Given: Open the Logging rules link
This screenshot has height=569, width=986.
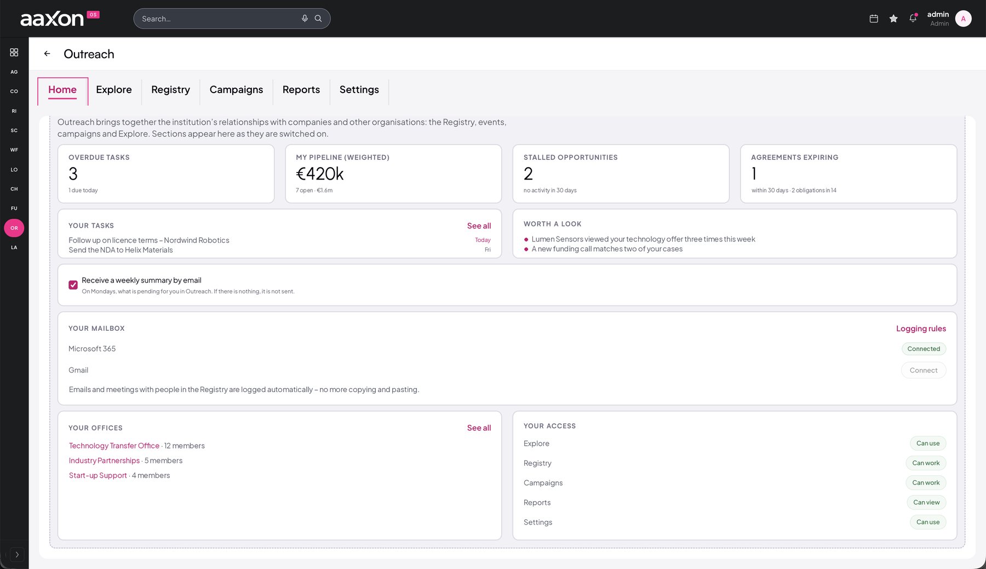Looking at the screenshot, I should tap(921, 329).
